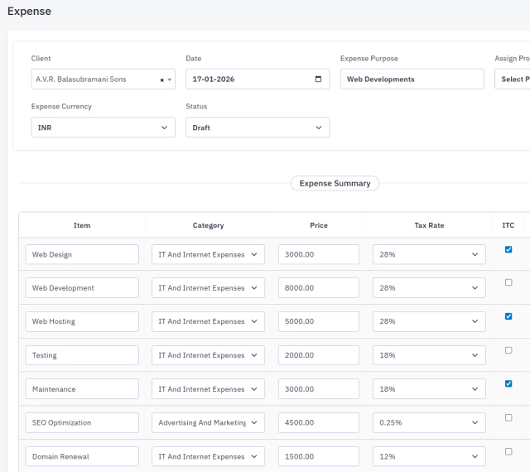Edit the Web Hosting item field
The height and width of the screenshot is (472, 530).
(82, 321)
